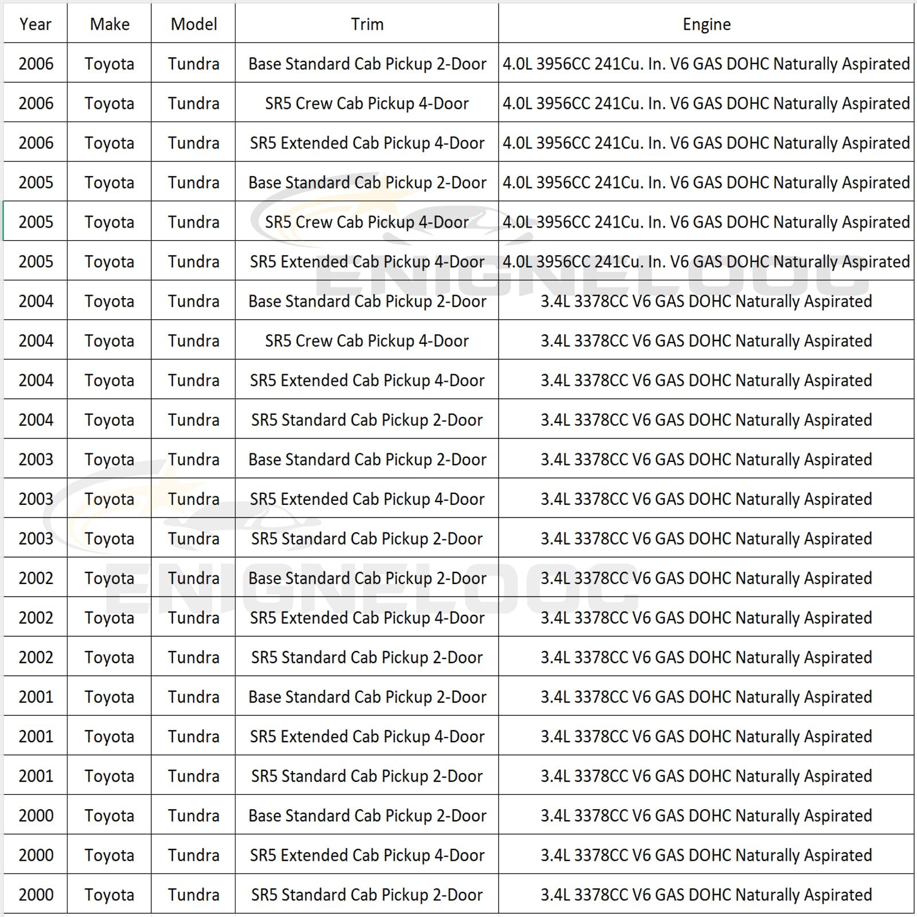Click the 4.0L engine cell for 2005 Base Standard Cab
917x917 pixels.
pos(707,182)
